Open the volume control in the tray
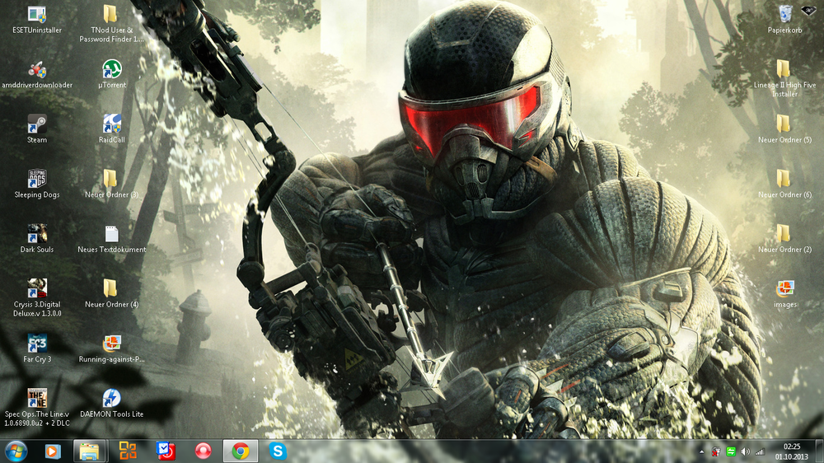This screenshot has height=463, width=824. click(x=745, y=451)
